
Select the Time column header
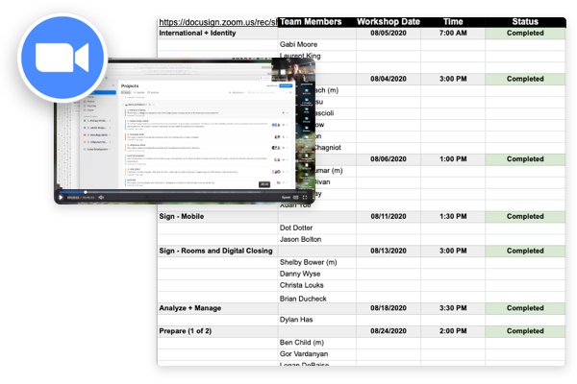455,20
